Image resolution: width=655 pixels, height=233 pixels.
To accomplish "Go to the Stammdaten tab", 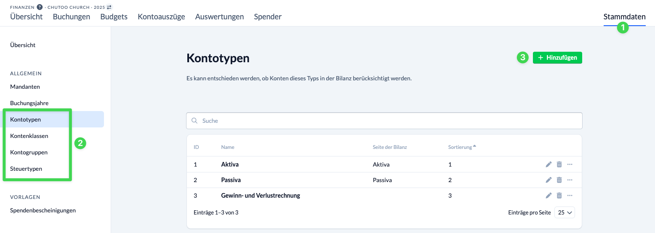I will pyautogui.click(x=624, y=17).
